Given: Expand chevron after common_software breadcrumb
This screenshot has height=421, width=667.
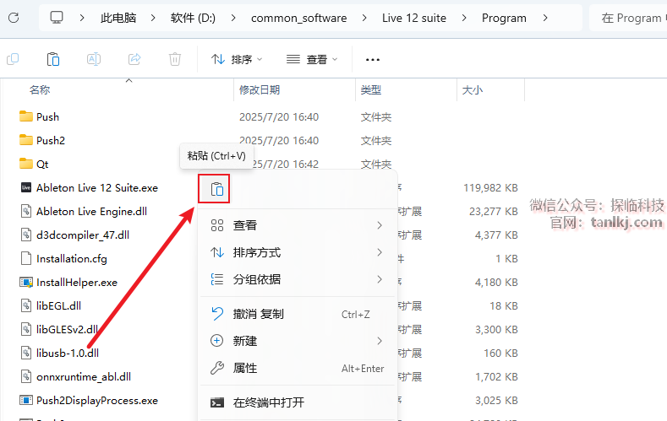Looking at the screenshot, I should coord(364,18).
